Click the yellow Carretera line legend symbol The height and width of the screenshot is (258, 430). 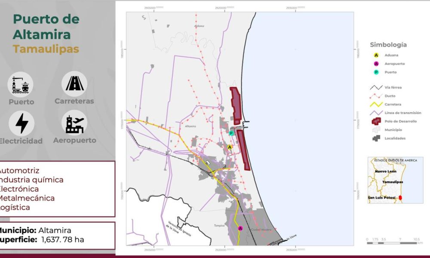[x=376, y=104]
